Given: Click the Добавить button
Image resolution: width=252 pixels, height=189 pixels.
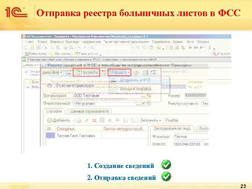Looking at the screenshot, I should click(58, 120).
